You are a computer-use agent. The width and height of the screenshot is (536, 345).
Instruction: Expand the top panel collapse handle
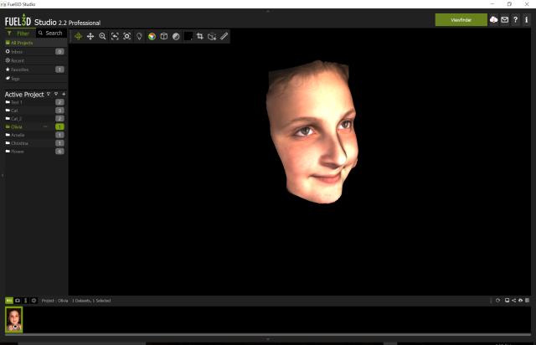[268, 10]
